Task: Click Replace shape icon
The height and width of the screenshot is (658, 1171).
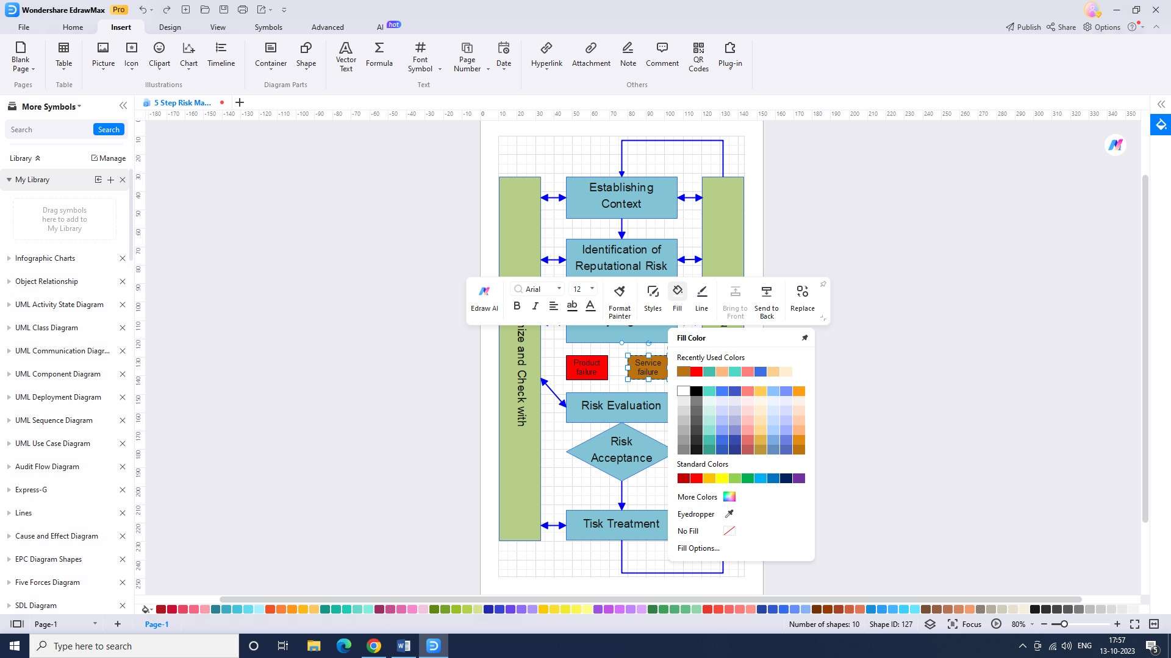Action: 802,298
